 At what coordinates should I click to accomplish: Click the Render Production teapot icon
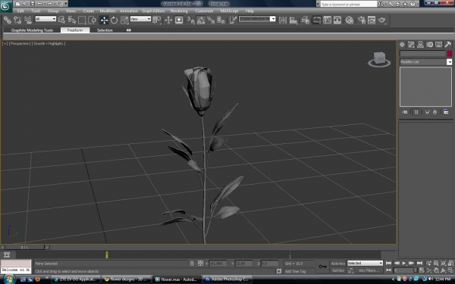[382, 20]
